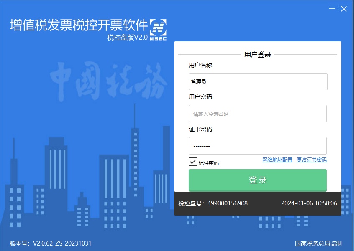Toggle the 记住密码 remember password checkbox
This screenshot has width=354, height=251.
coord(192,160)
